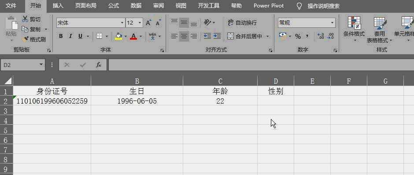Apply percent style
This screenshot has height=175, width=414.
[x=298, y=36]
